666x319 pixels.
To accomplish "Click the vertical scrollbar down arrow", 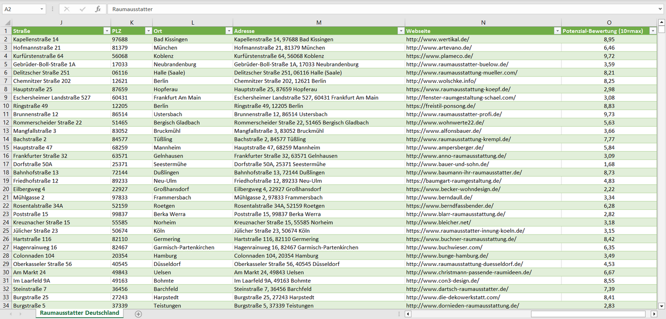I will [662, 305].
